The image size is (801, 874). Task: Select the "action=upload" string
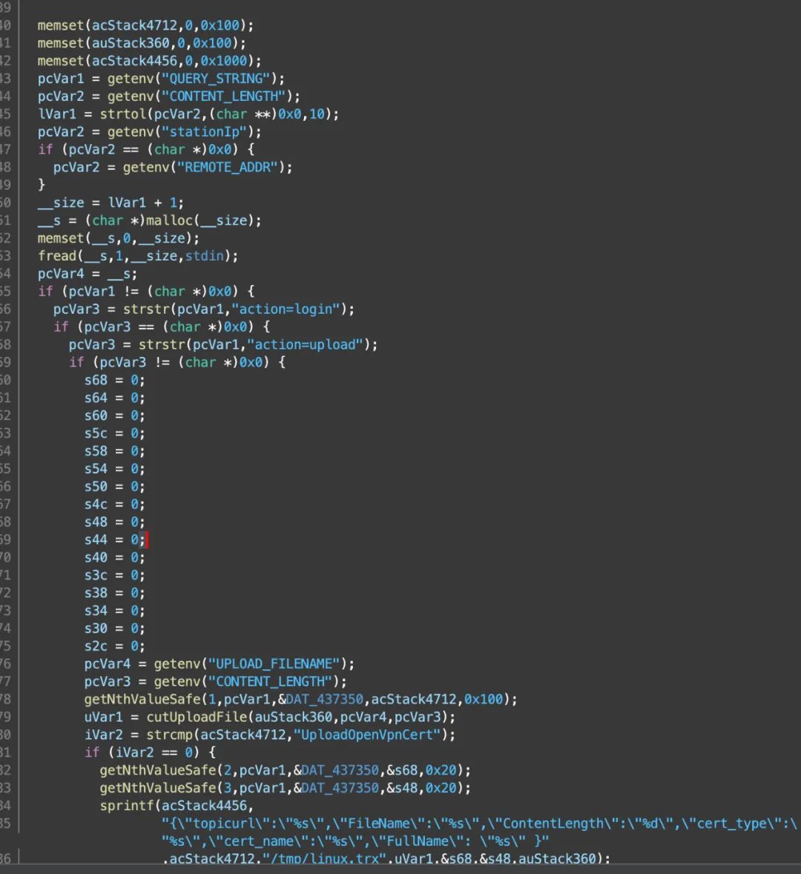click(304, 345)
